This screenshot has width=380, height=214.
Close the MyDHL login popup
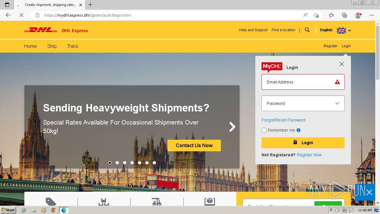pyautogui.click(x=342, y=64)
